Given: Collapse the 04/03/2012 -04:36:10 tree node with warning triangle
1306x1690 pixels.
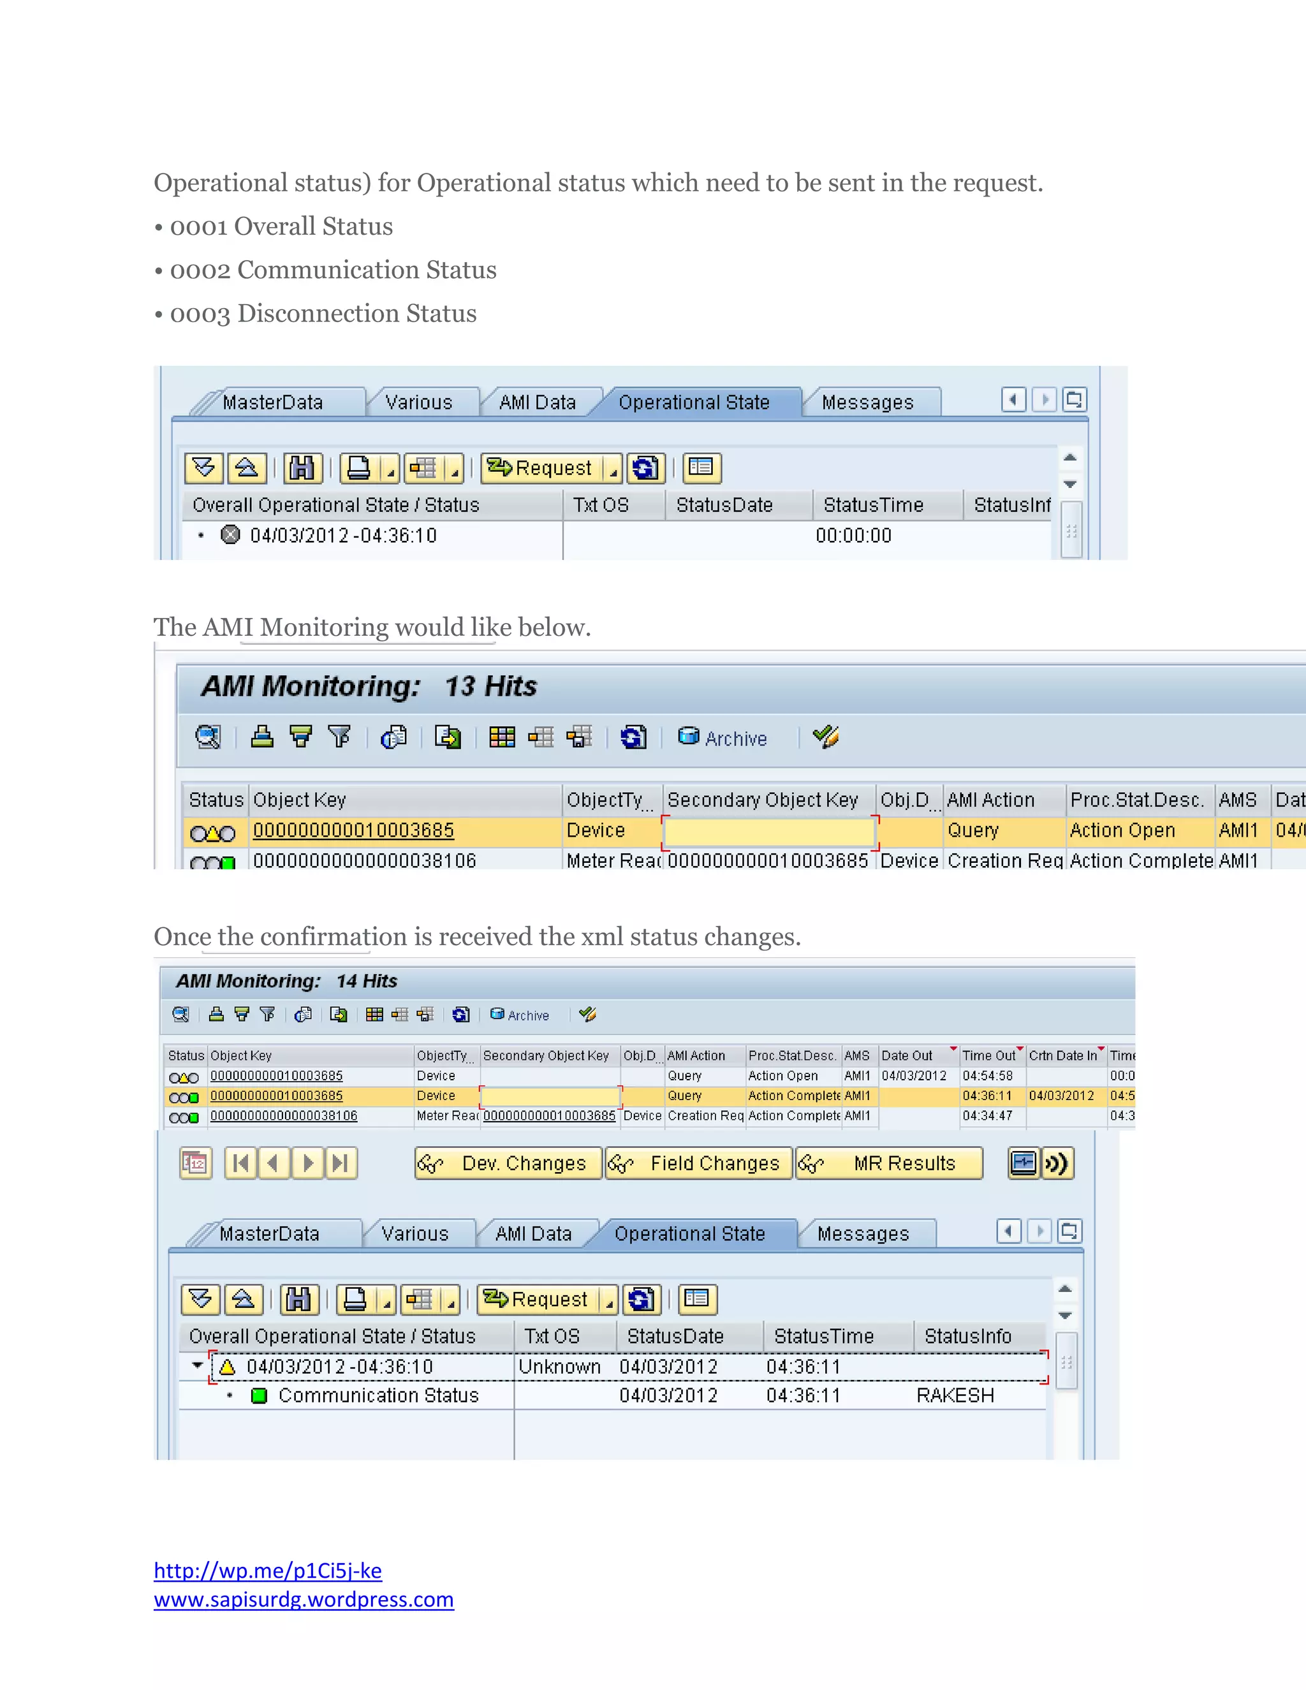Looking at the screenshot, I should click(198, 1366).
